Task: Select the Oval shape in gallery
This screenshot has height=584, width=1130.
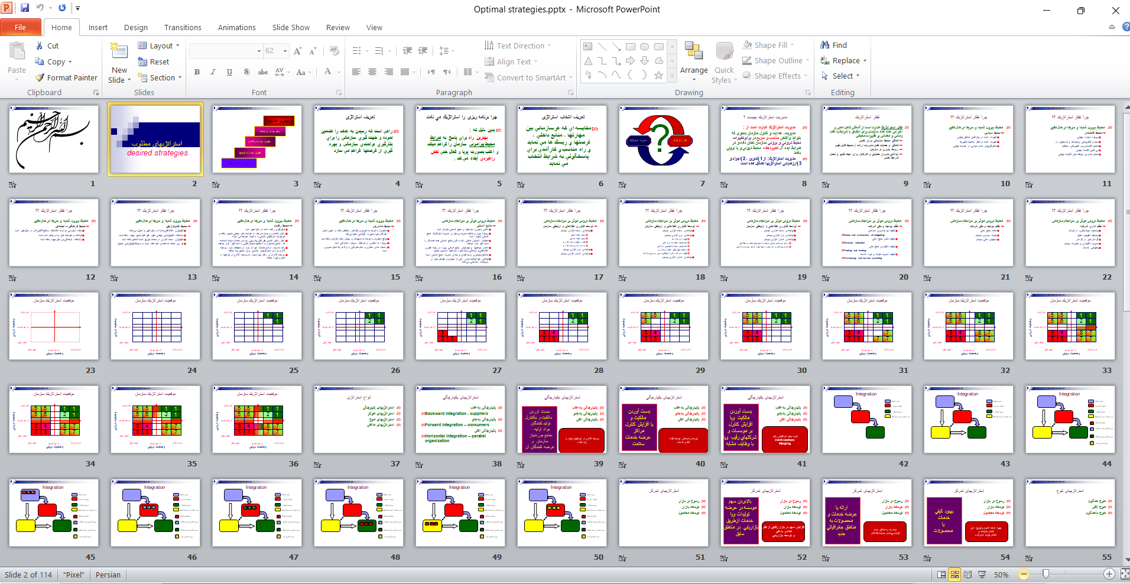Action: (x=645, y=46)
